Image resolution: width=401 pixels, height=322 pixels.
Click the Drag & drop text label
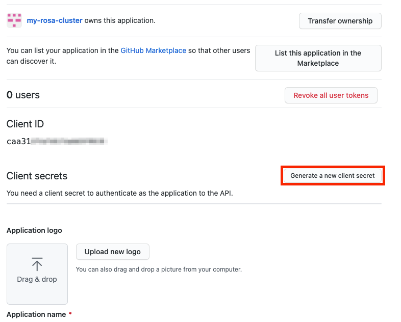tap(37, 279)
